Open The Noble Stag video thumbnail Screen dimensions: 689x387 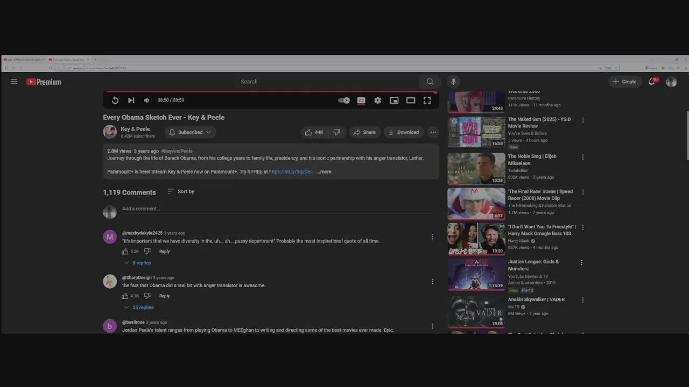point(476,168)
